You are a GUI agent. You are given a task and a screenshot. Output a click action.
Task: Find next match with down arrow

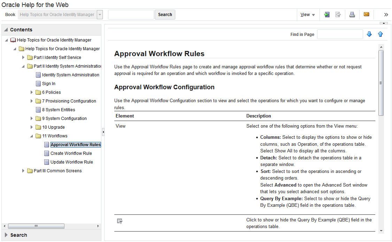tap(369, 34)
